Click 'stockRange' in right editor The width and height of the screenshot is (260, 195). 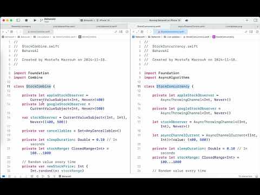[x=187, y=158]
